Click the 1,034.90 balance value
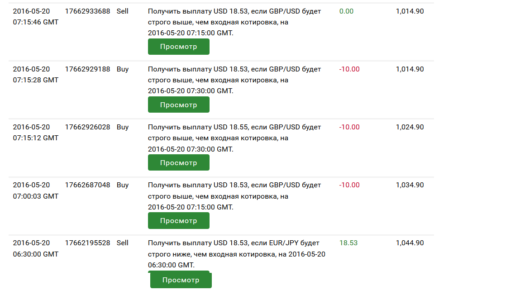The height and width of the screenshot is (295, 520). pos(410,185)
